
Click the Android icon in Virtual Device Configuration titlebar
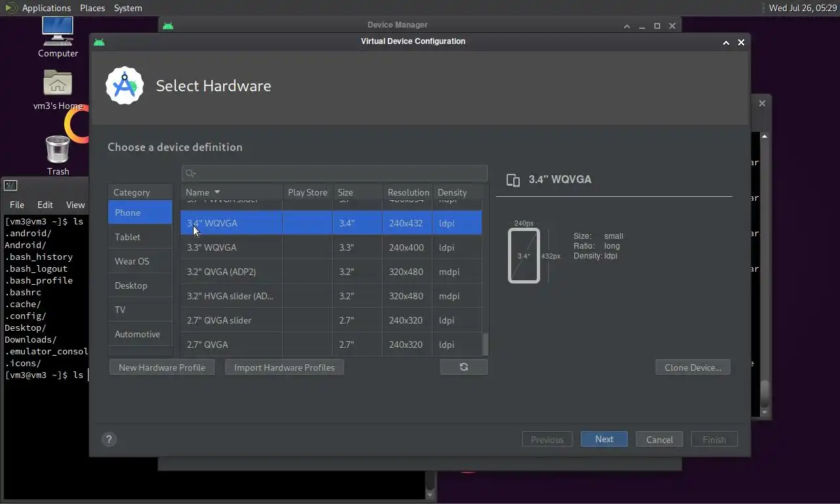(x=99, y=41)
